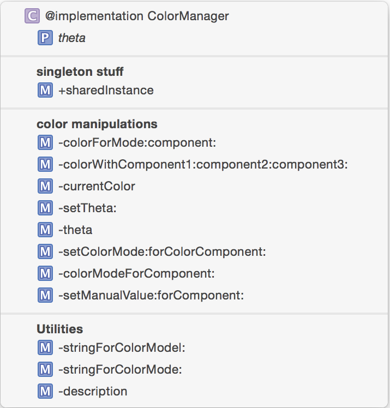
Task: Click the 'Utilities' section heading
Action: point(59,329)
